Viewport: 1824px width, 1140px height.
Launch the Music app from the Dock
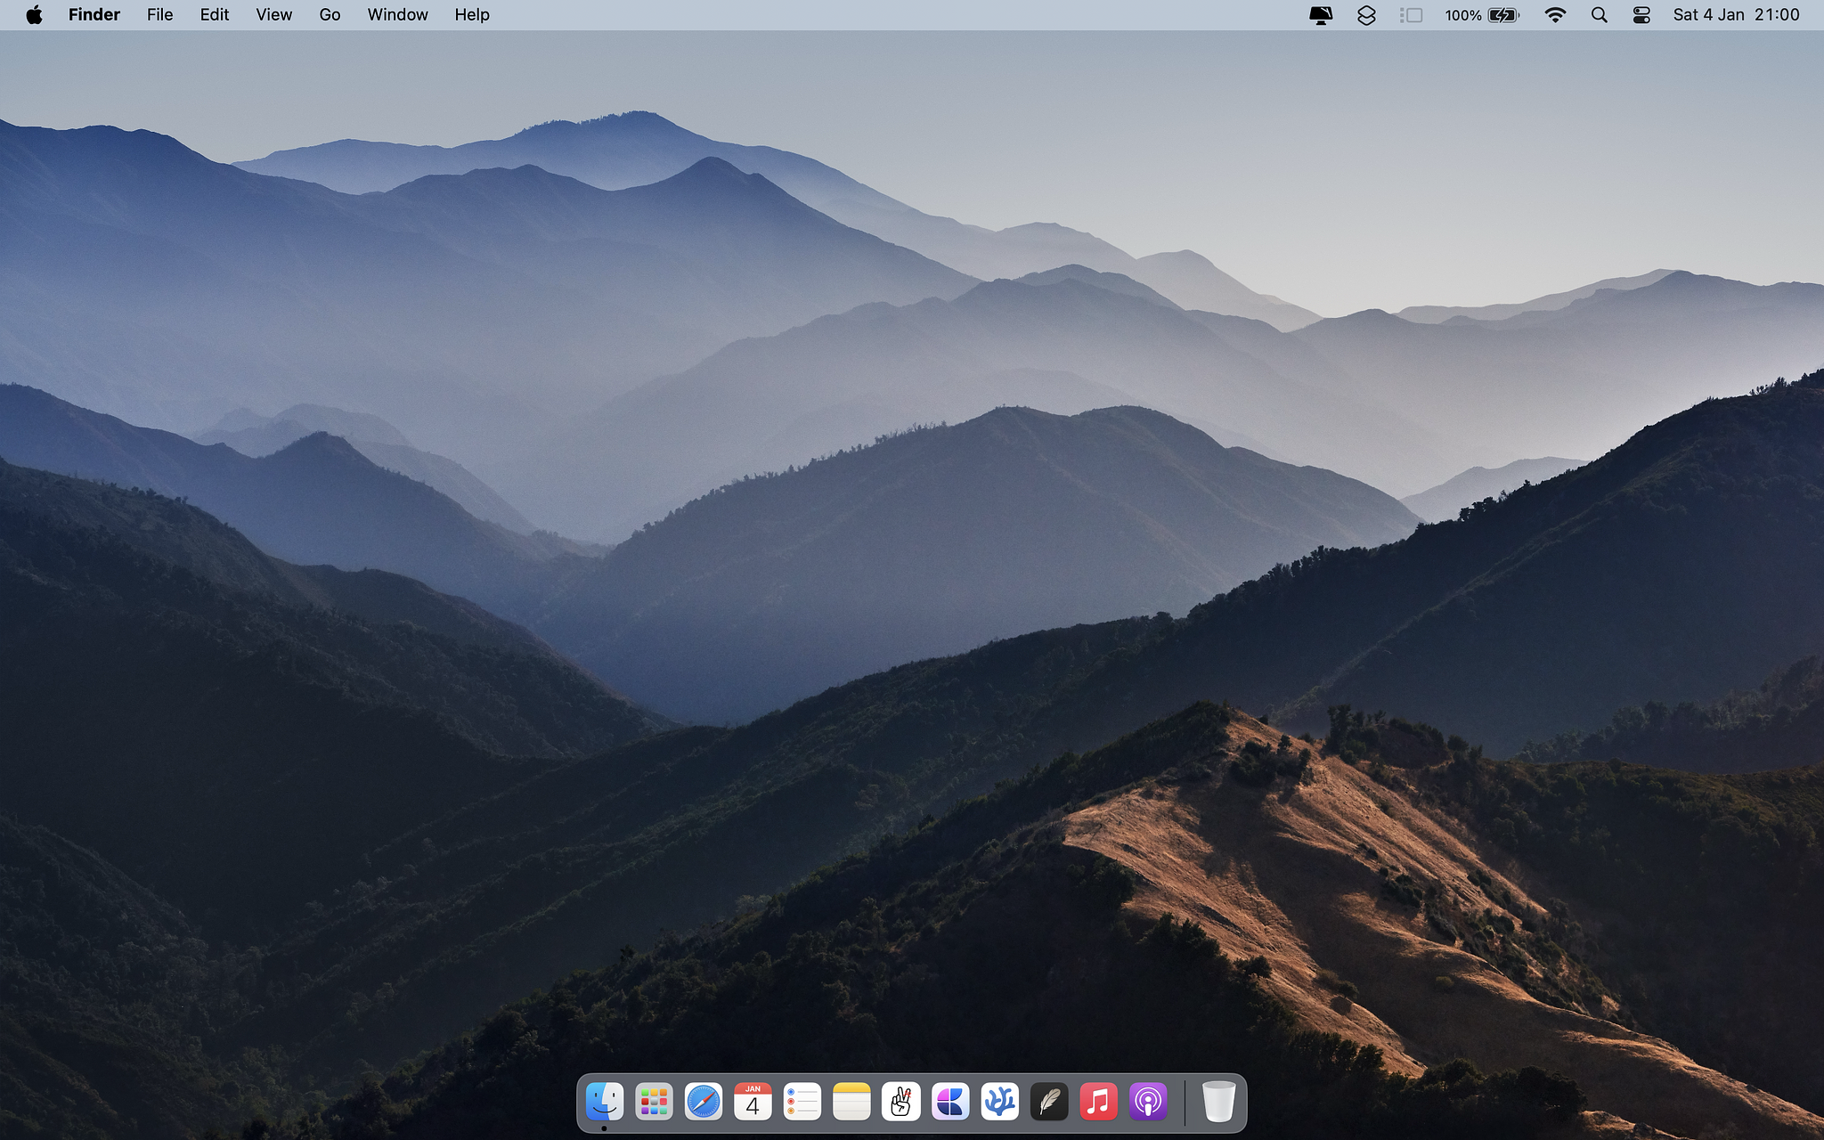[x=1099, y=1102]
